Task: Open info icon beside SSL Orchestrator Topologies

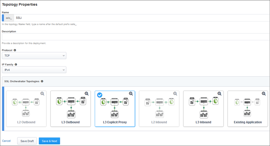Action: click(x=42, y=81)
